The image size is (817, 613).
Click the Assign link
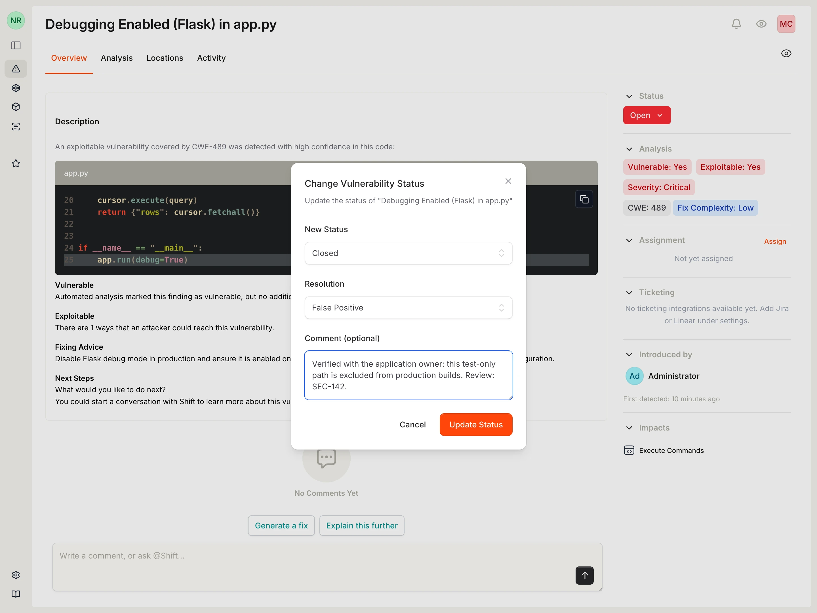click(x=775, y=241)
